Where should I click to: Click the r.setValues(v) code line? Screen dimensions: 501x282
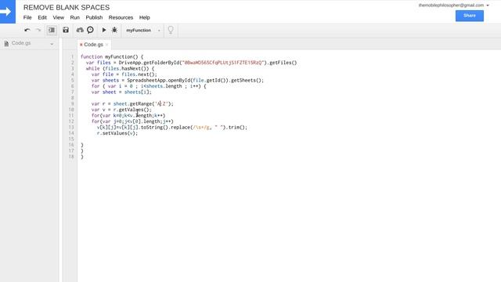tap(117, 133)
